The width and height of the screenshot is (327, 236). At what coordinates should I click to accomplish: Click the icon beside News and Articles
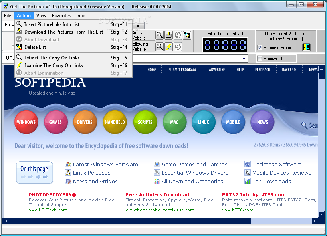tap(68, 181)
